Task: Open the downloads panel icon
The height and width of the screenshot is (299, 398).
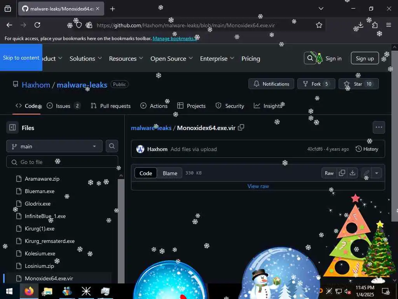Action: (360, 25)
